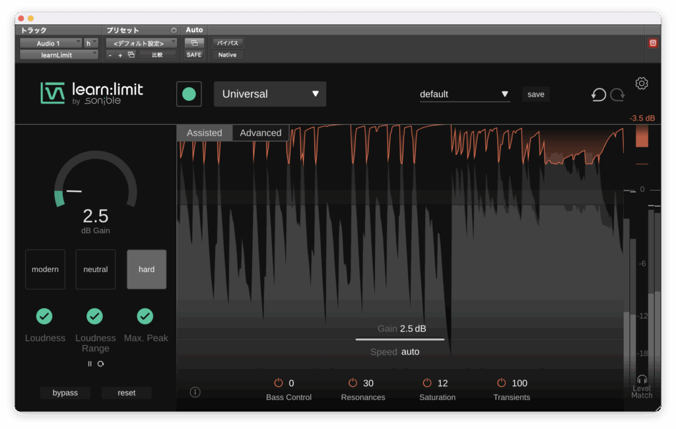
Task: Click the Transients value 100
Action: coord(520,383)
